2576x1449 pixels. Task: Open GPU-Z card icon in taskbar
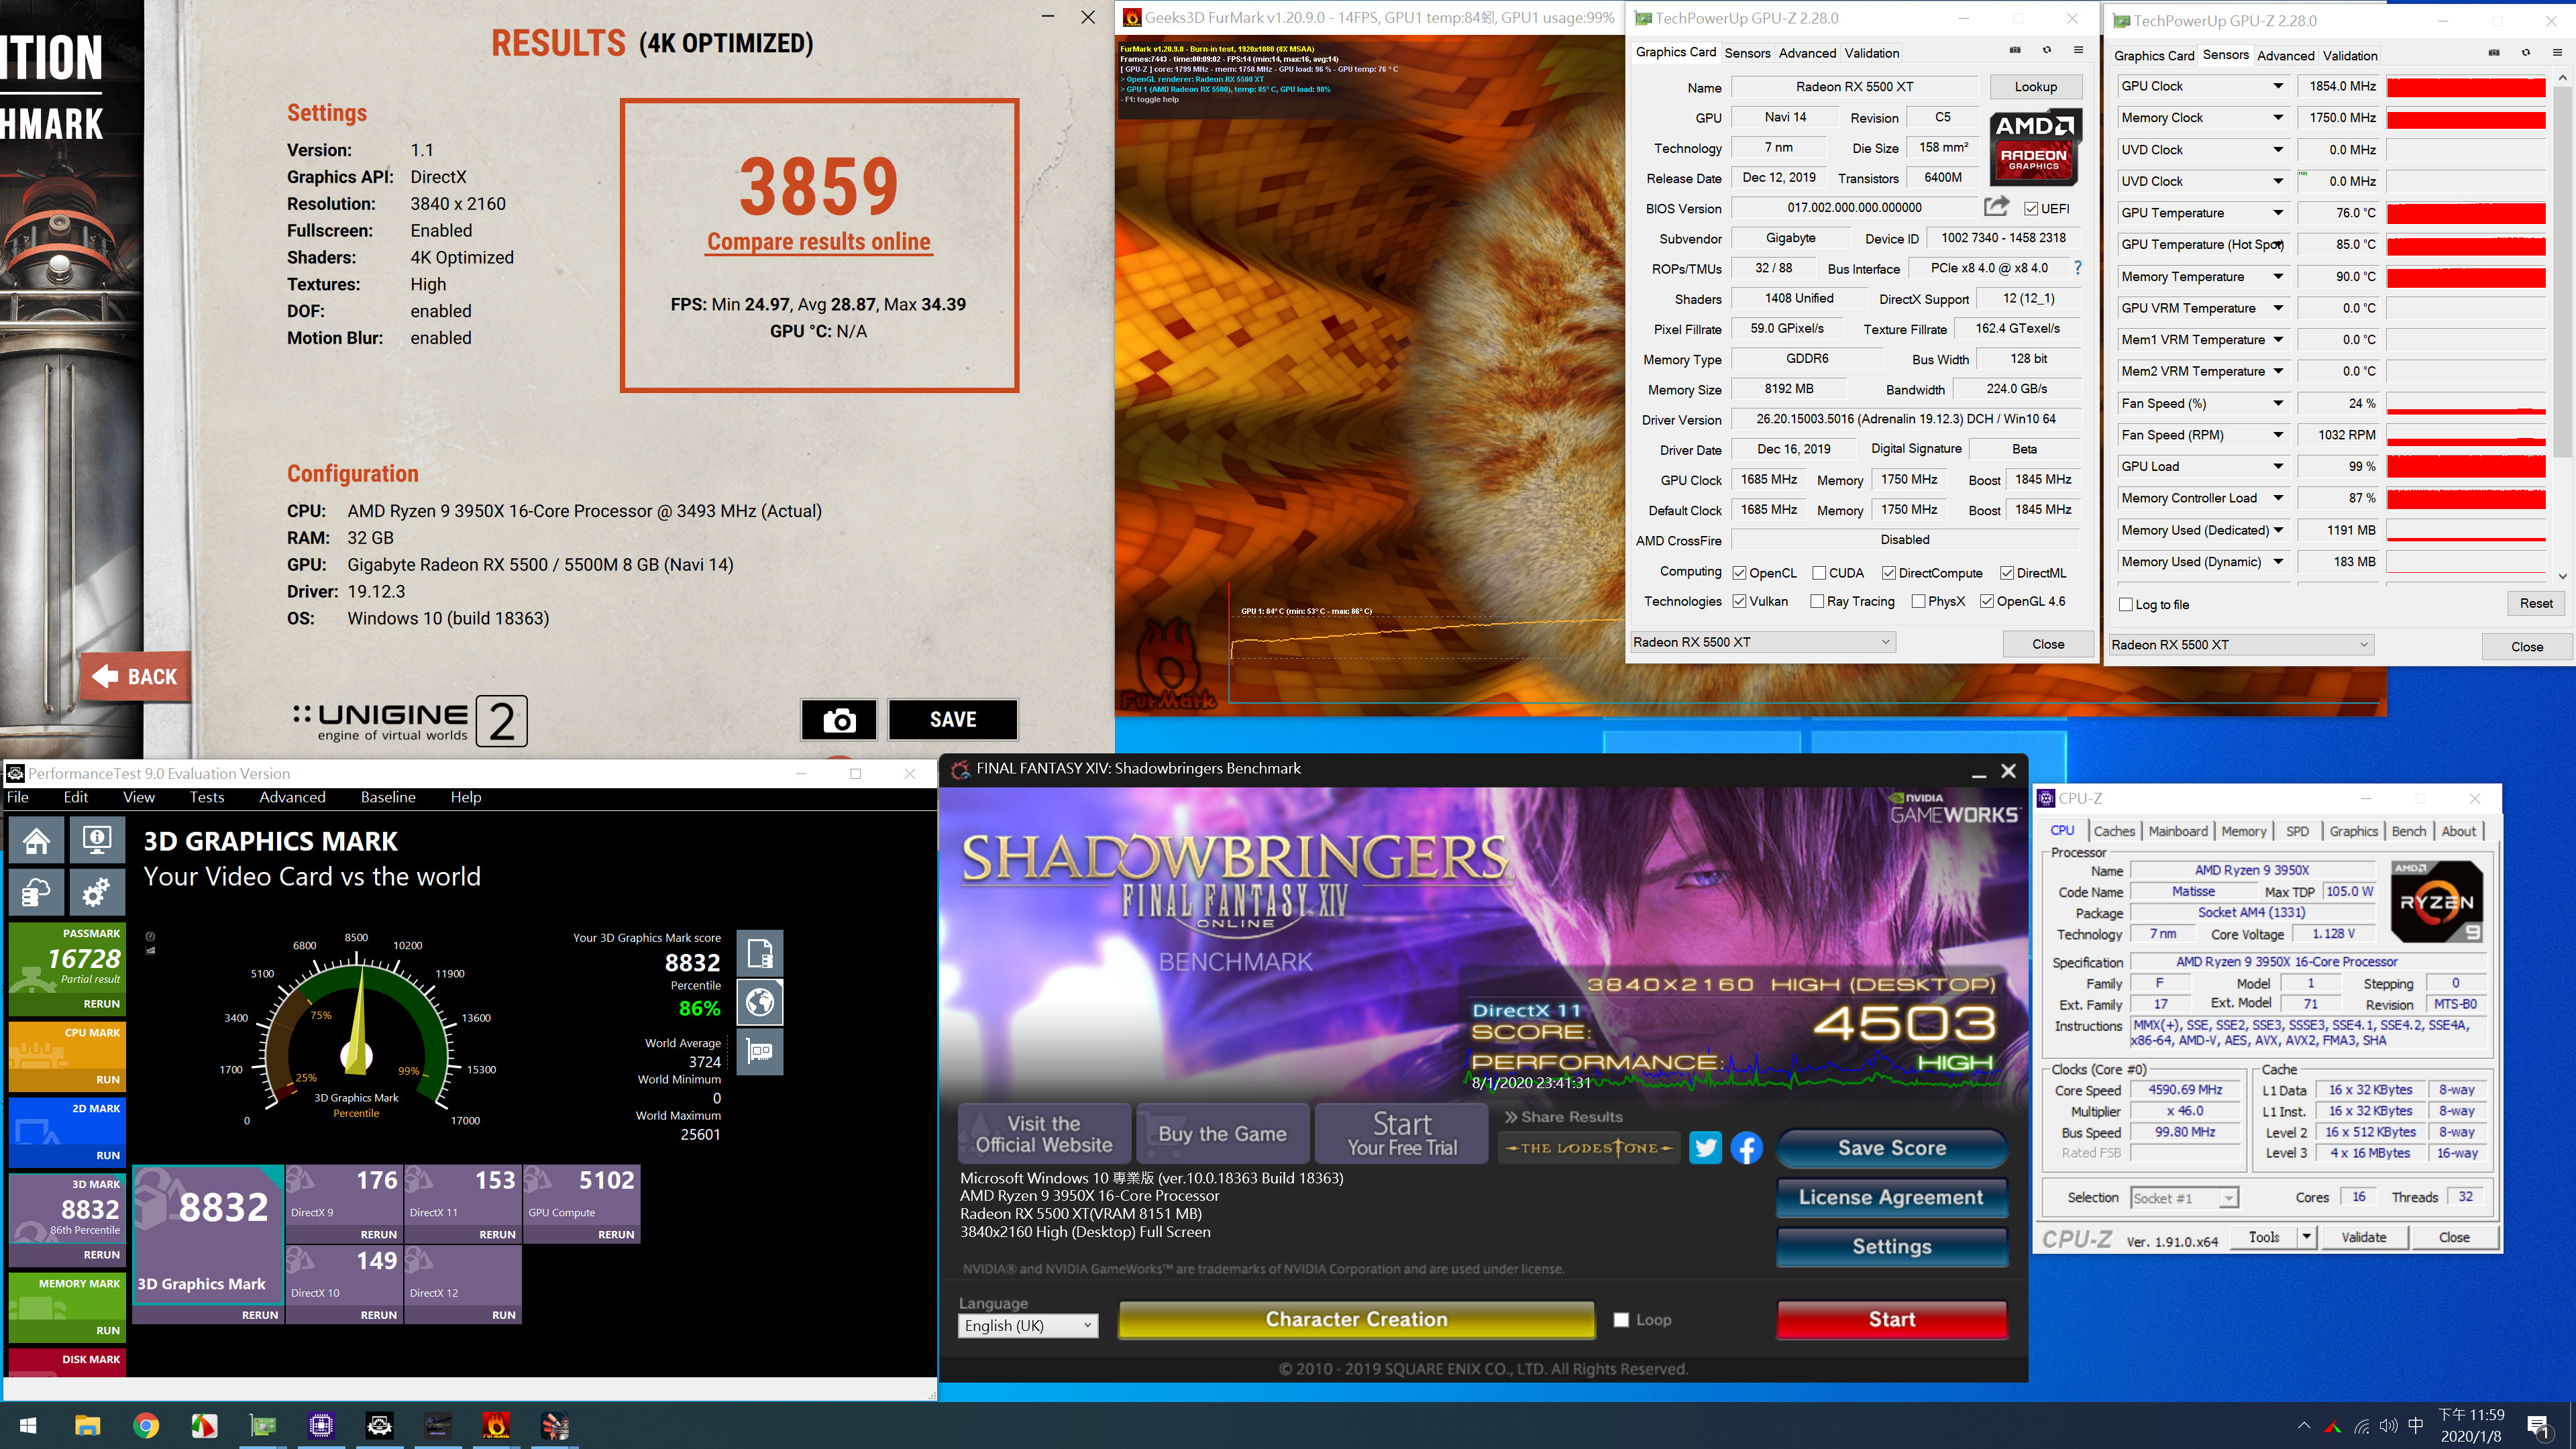262,1426
